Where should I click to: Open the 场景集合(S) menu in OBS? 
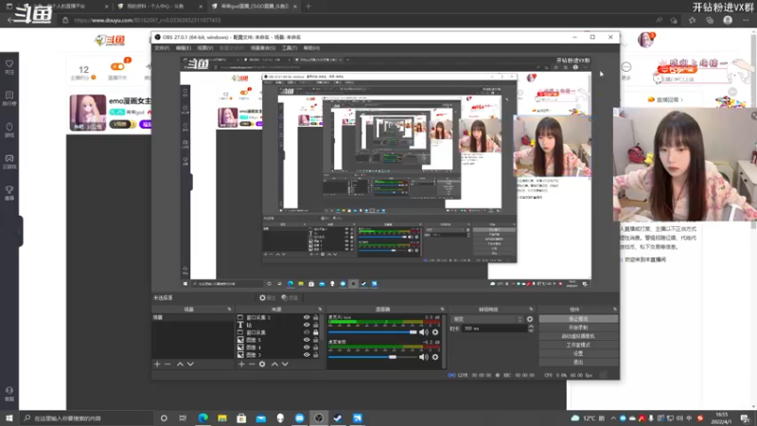pos(263,48)
